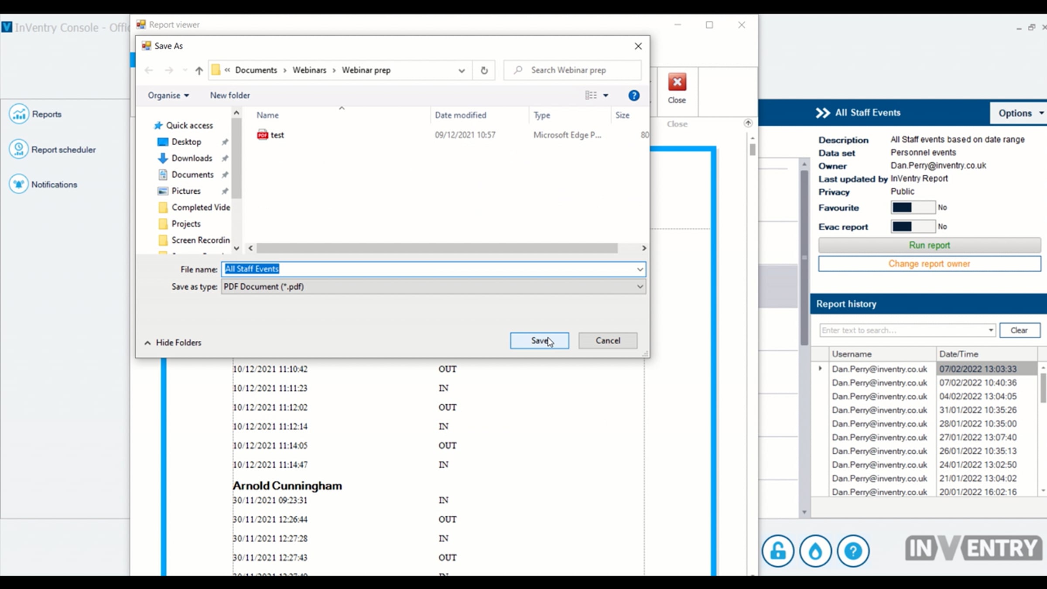Open the Options dropdown in All Staff Events
1047x589 pixels.
[1020, 113]
